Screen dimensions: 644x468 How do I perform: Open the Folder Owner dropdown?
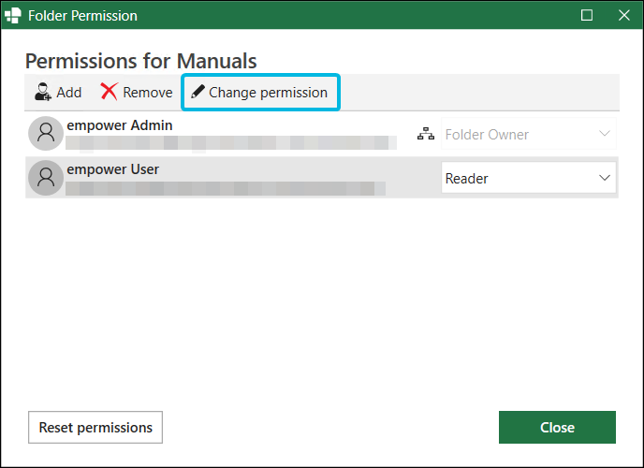coord(529,134)
